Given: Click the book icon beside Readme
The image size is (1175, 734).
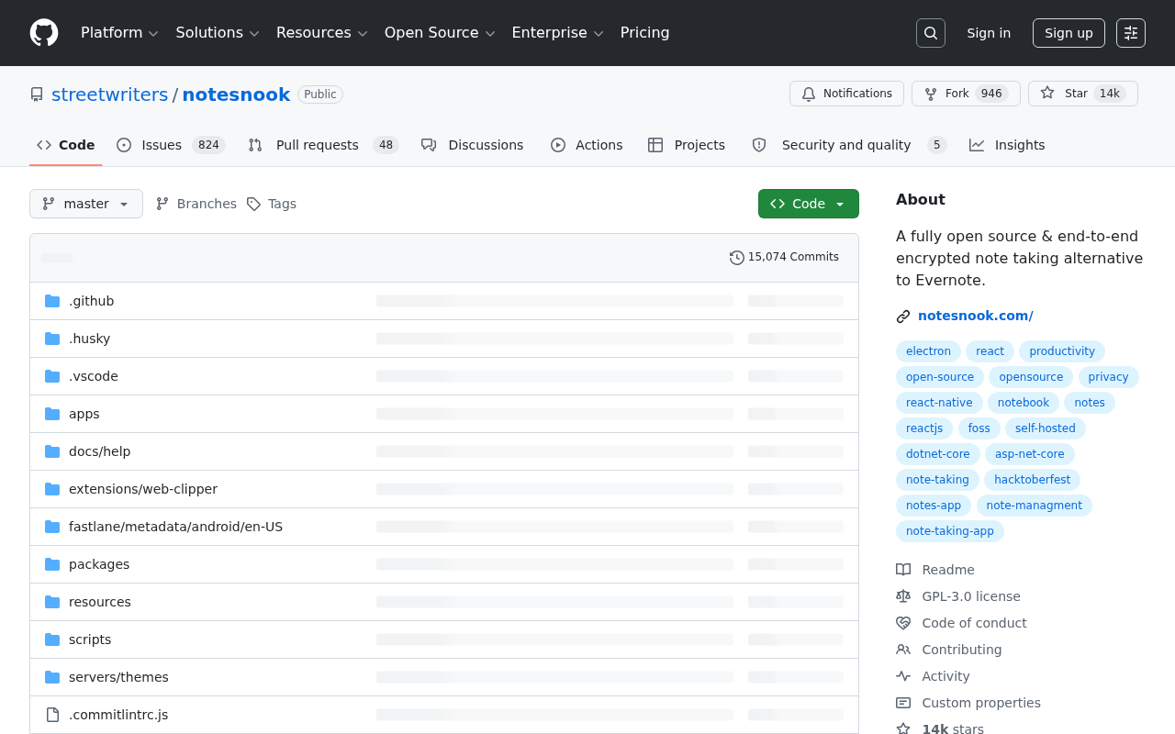Looking at the screenshot, I should pyautogui.click(x=903, y=570).
